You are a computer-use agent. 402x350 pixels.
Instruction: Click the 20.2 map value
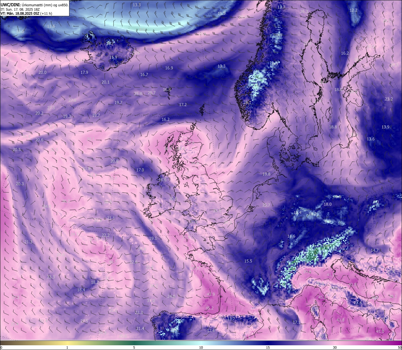[x=39, y=113]
